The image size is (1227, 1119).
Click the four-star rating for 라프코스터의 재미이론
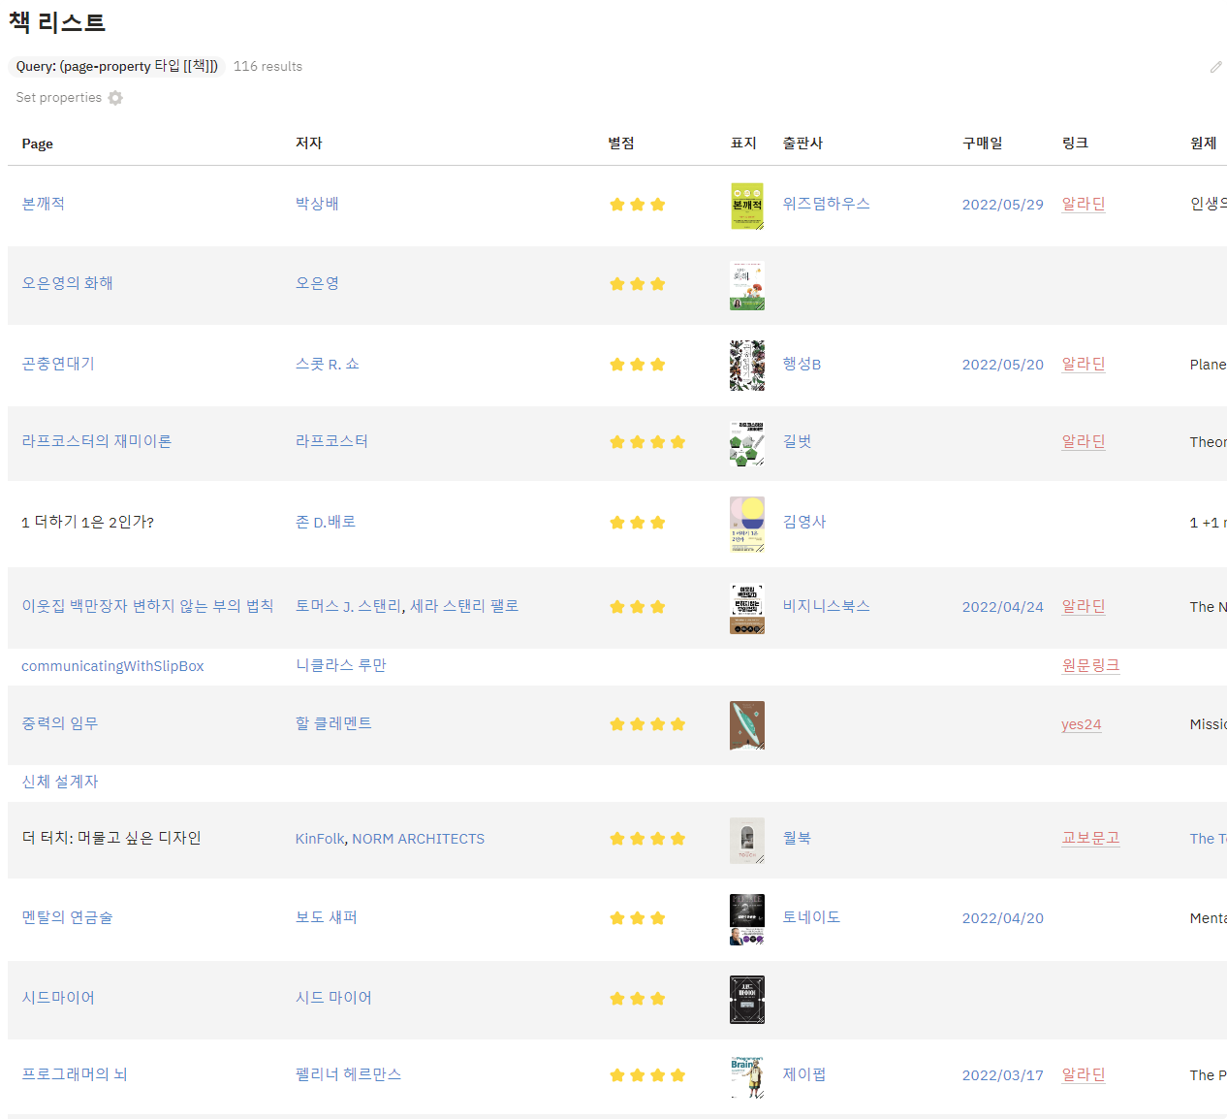(647, 442)
